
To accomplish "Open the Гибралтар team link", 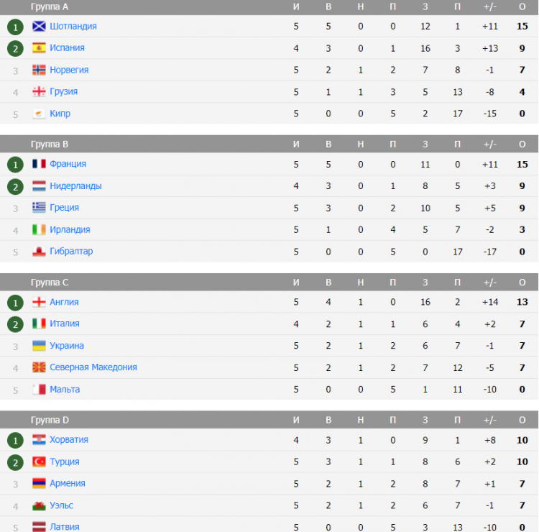I will 71,251.
